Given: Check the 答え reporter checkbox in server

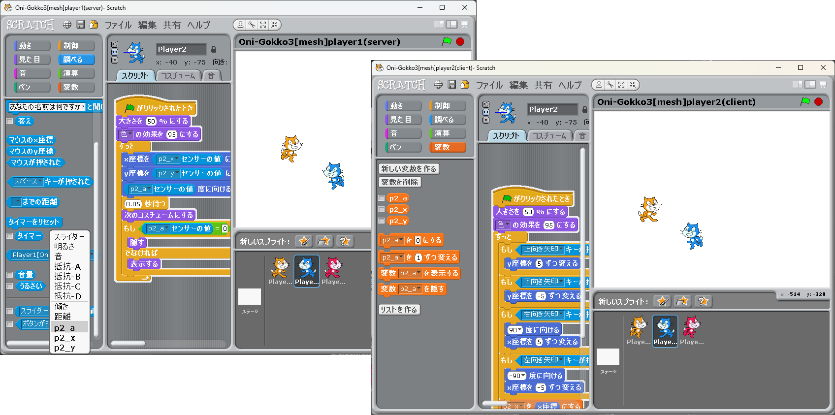Looking at the screenshot, I should 10,121.
